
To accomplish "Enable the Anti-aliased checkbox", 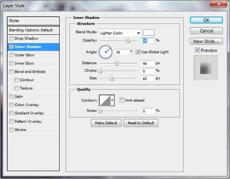I will click(122, 100).
